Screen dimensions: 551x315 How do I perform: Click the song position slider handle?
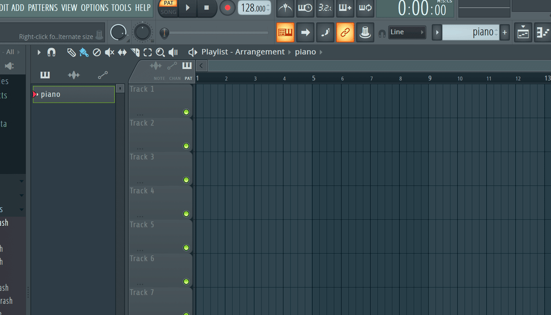164,33
